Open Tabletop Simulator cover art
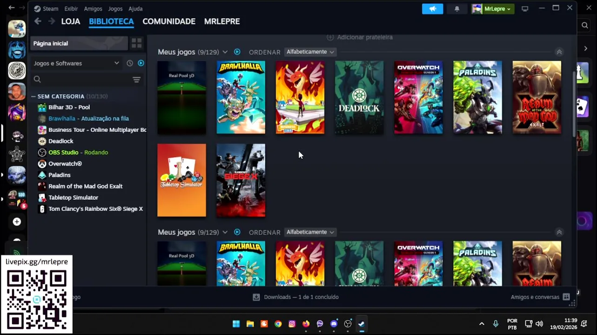The width and height of the screenshot is (597, 335). coord(181,180)
